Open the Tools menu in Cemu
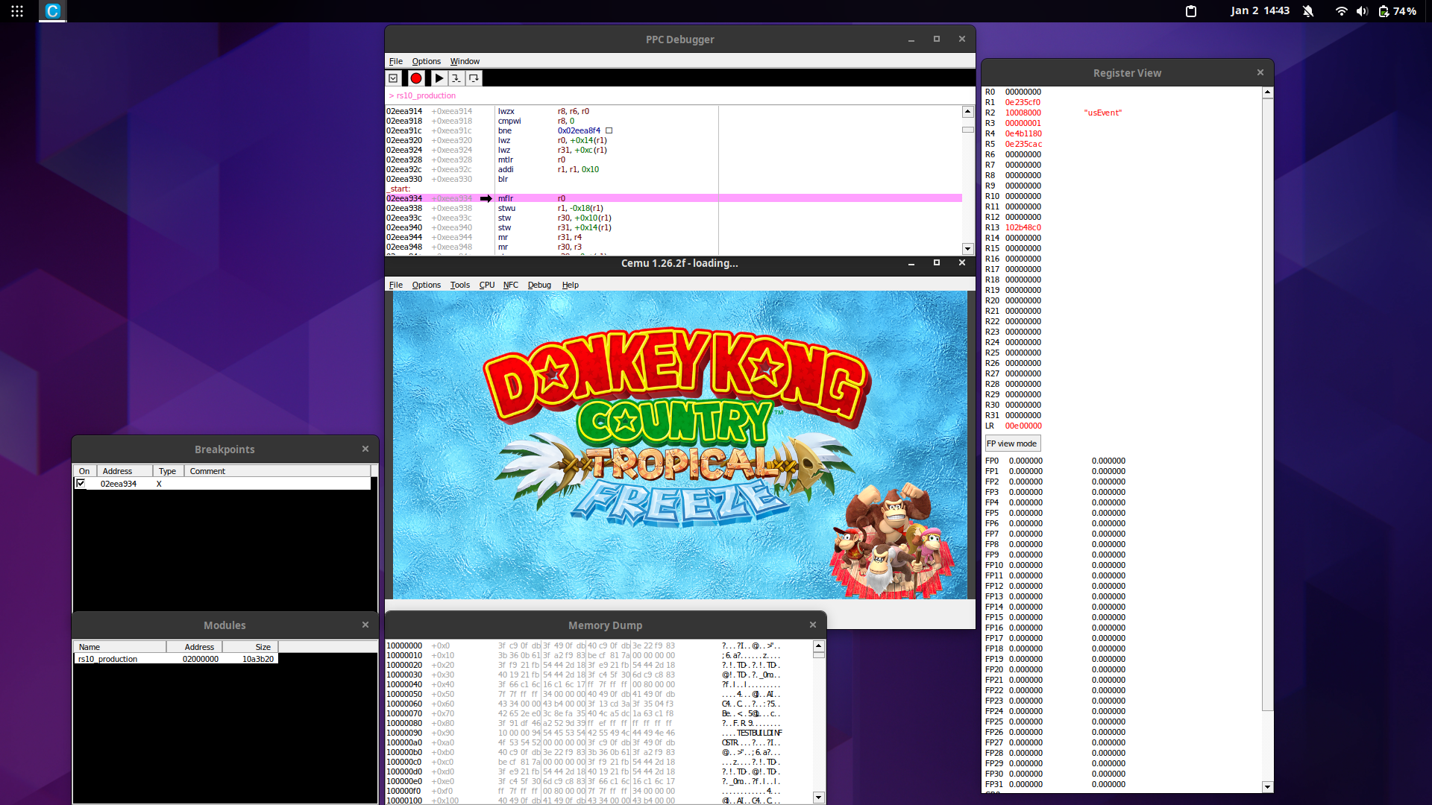 tap(460, 285)
